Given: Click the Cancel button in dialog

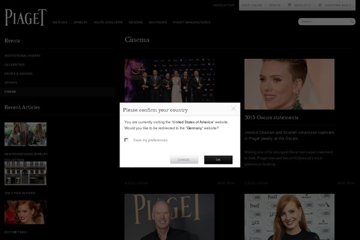Looking at the screenshot, I should (x=184, y=160).
